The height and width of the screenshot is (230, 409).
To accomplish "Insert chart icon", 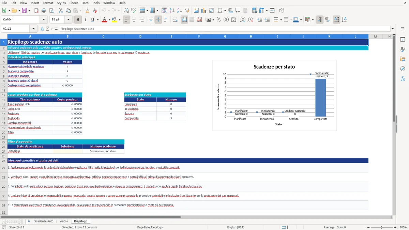I will 204,11.
